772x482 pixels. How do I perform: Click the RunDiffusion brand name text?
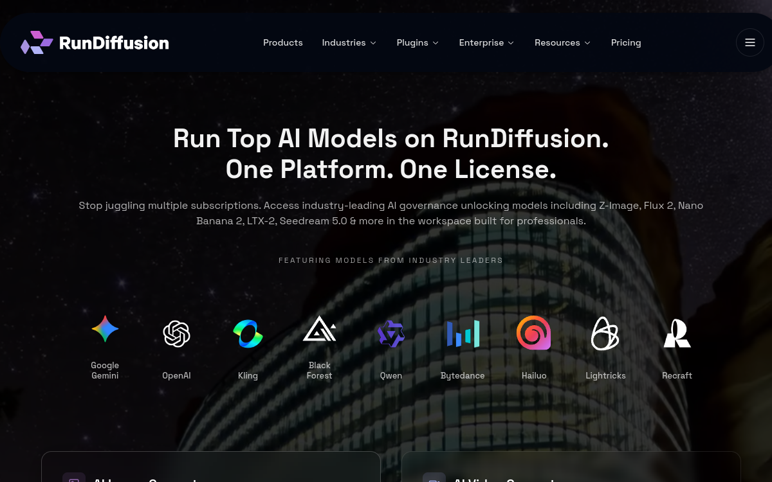point(114,43)
